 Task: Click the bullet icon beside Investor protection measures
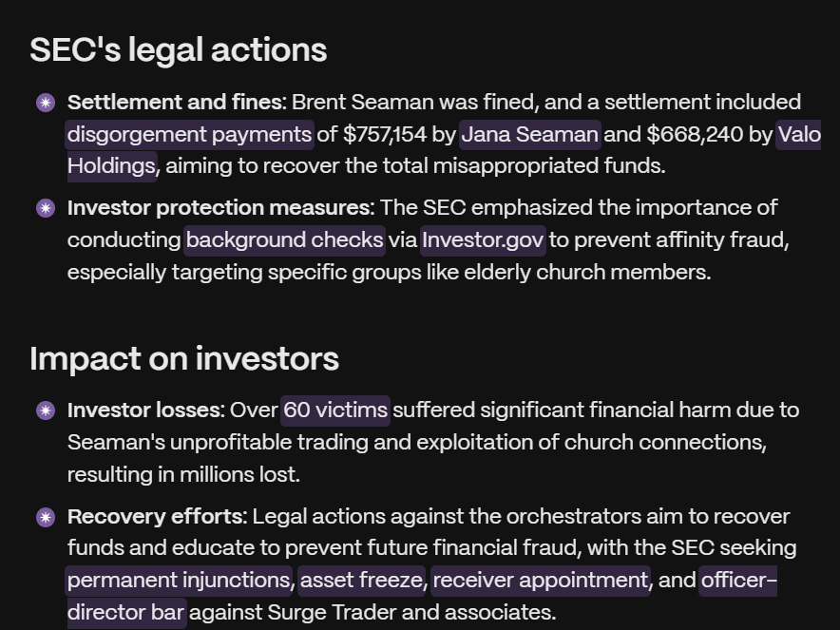46,208
